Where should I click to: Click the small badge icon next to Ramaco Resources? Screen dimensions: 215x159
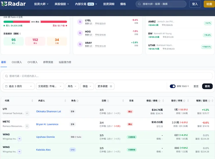pyautogui.click(x=27, y=126)
